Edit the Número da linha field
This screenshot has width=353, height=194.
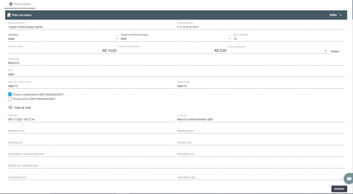261,27
